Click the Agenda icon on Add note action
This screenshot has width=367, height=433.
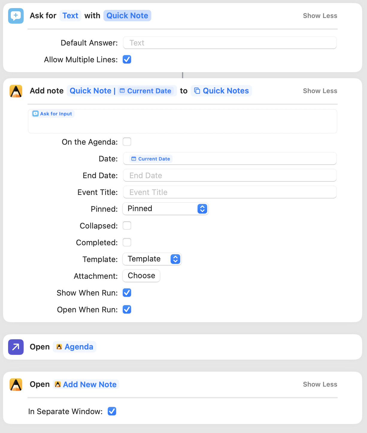16,91
